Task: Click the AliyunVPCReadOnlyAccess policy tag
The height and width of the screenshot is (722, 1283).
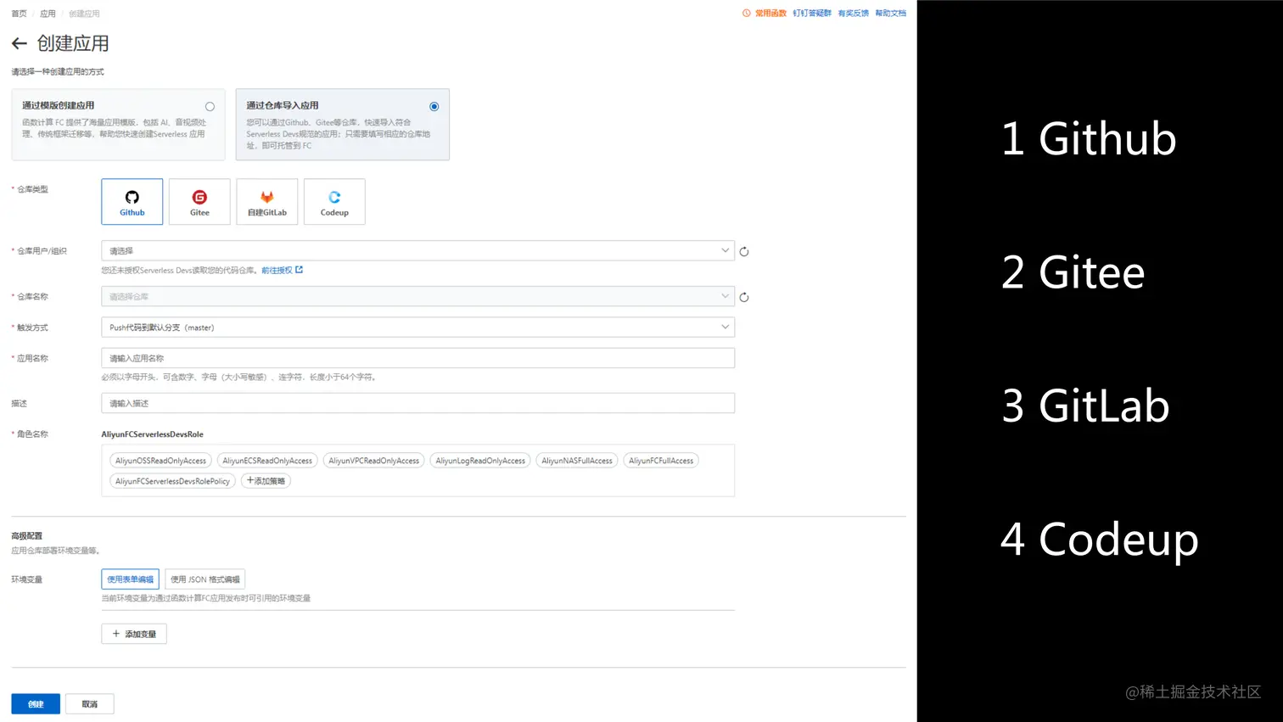Action: 373,461
